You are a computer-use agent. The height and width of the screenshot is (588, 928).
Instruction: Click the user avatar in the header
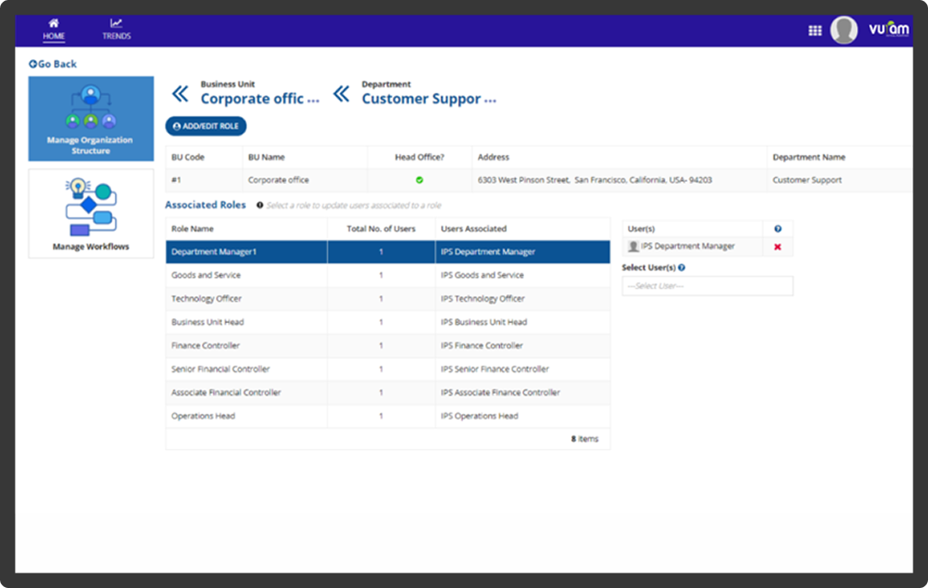[x=843, y=29]
